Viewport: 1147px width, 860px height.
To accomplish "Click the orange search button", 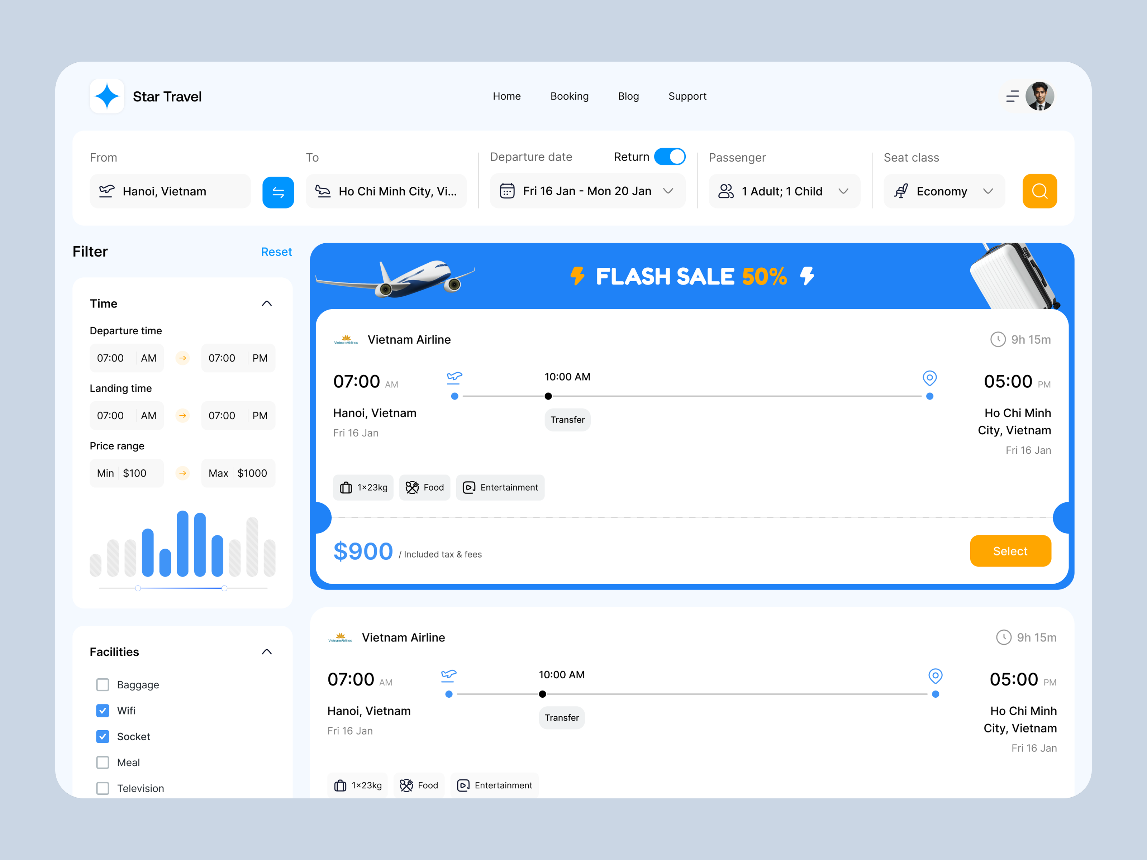I will [1039, 191].
